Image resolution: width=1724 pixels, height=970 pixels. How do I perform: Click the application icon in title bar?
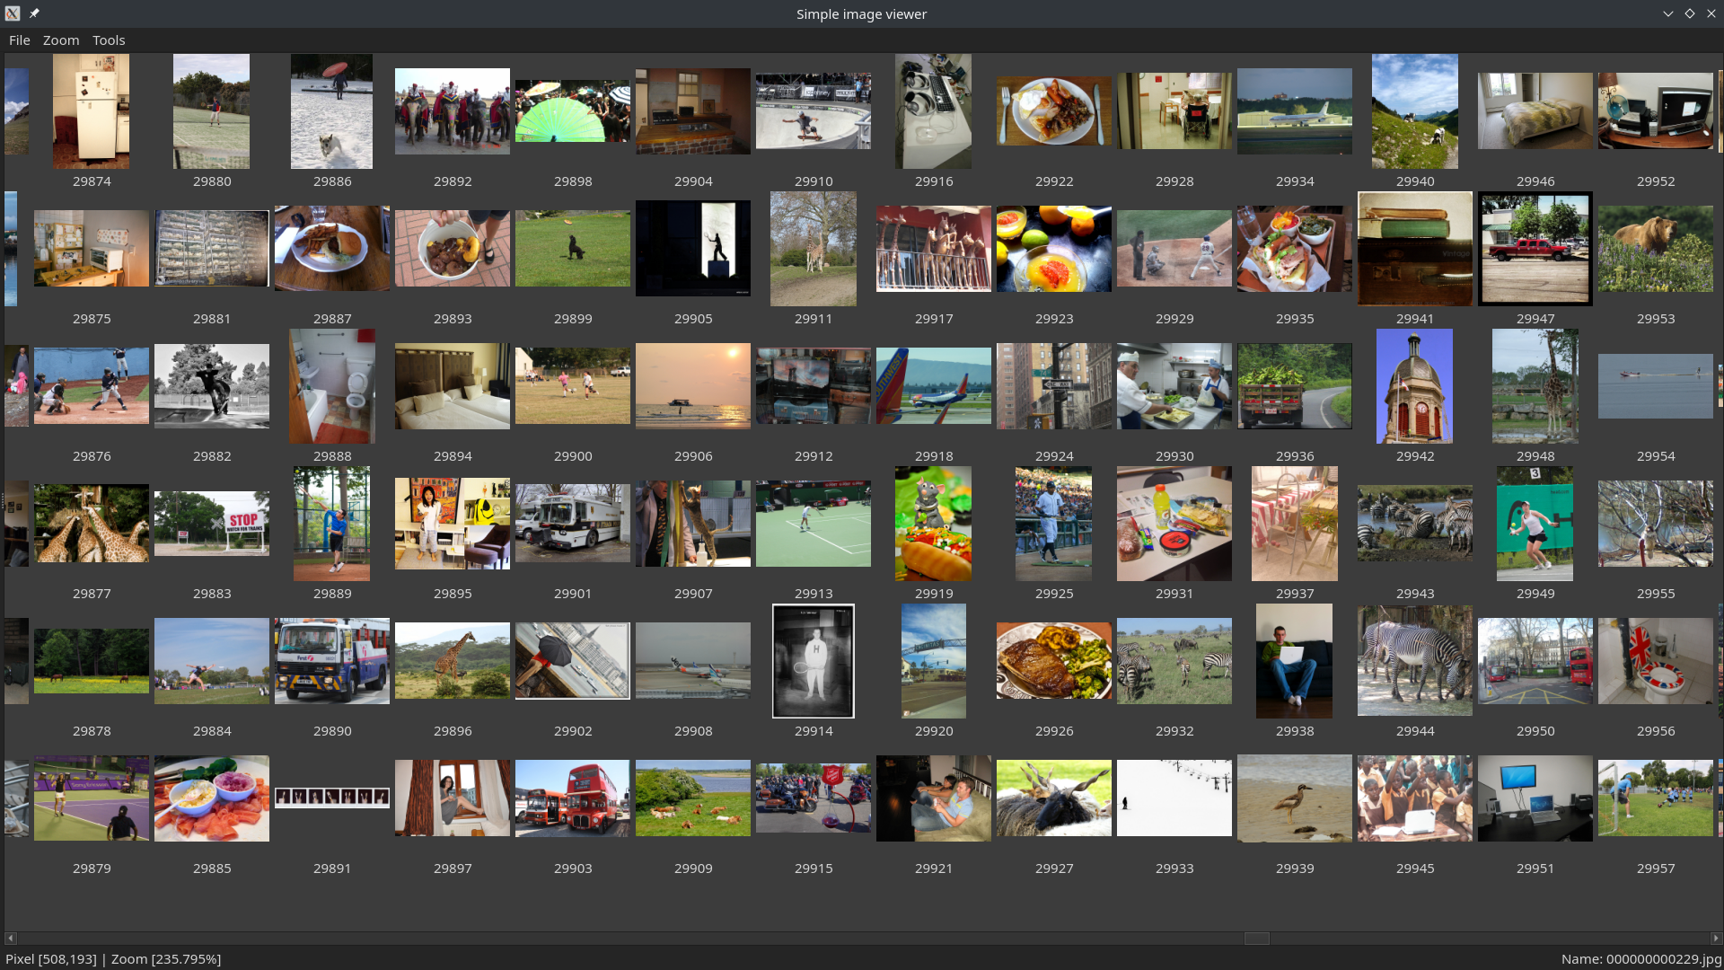coord(13,13)
